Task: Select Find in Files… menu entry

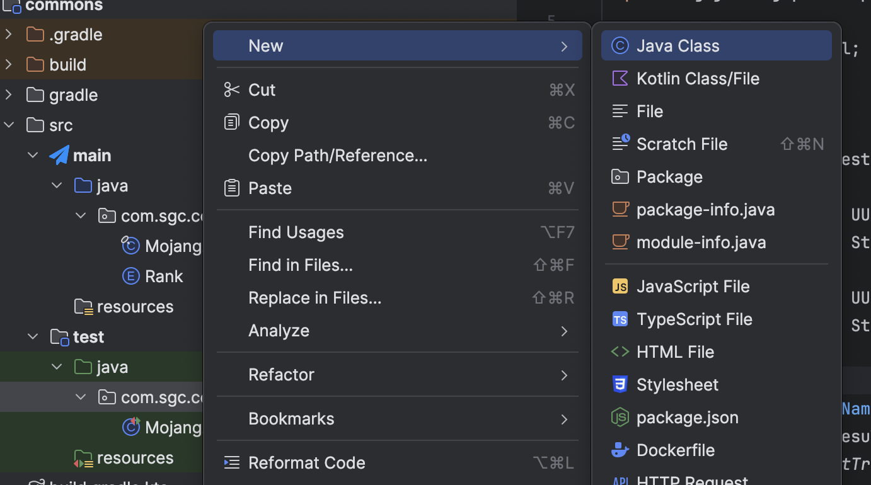Action: (301, 265)
